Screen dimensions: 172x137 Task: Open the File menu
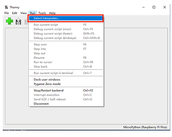[7, 13]
